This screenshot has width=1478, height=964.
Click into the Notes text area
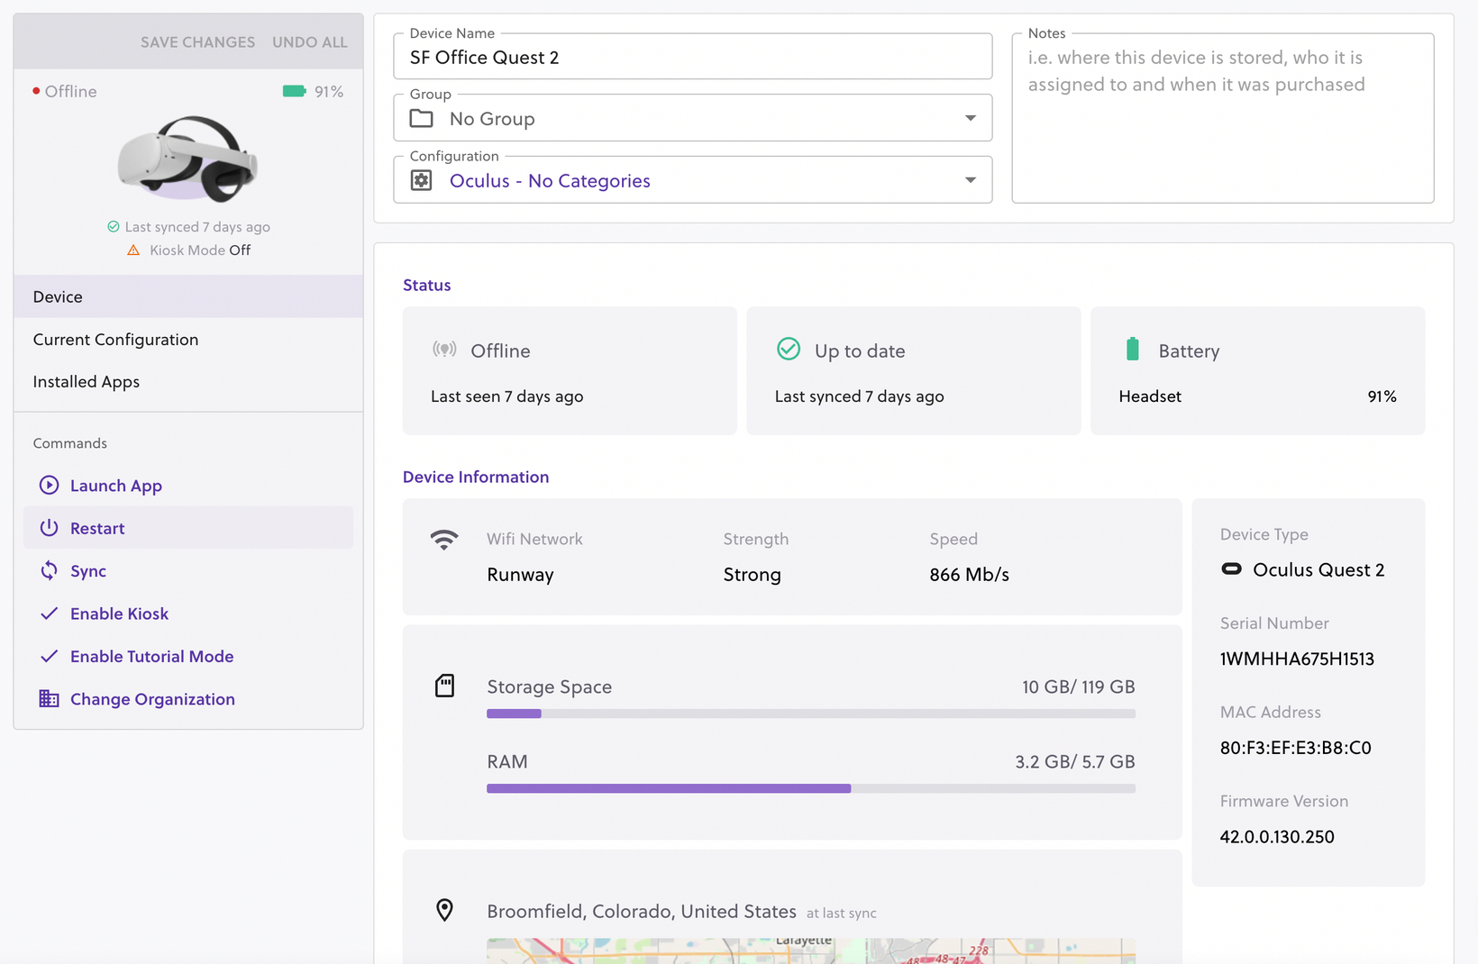coord(1223,118)
